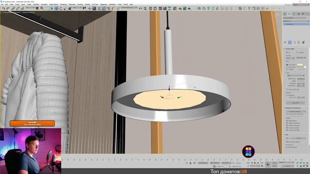Activate the Select and Move tool
This screenshot has width=310, height=174.
[56, 9]
